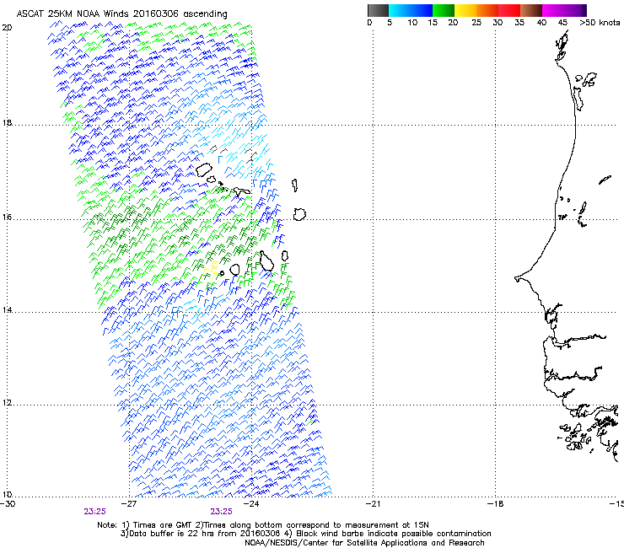
Task: Click the "0" label under the color legend
Action: click(369, 23)
